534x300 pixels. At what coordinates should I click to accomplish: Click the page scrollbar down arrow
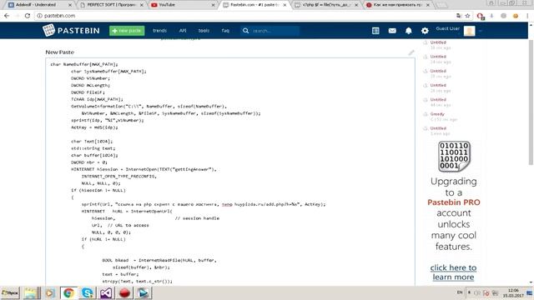pyautogui.click(x=531, y=282)
